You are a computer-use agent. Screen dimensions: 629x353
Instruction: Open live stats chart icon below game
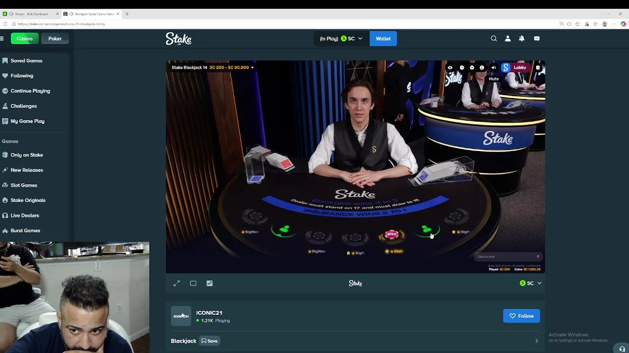(x=209, y=283)
